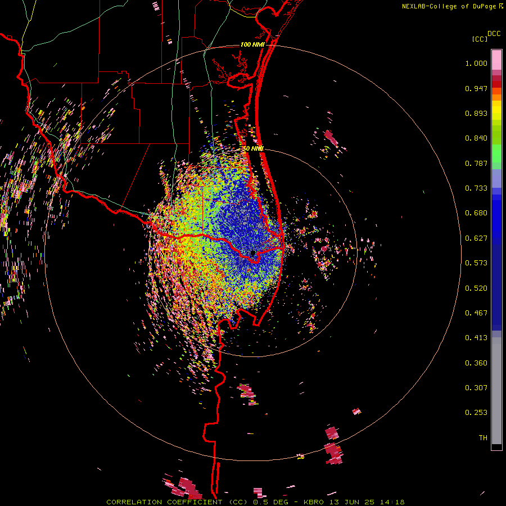Image resolution: width=506 pixels, height=506 pixels.
Task: Click the 0.893 scale value
Action: pyautogui.click(x=476, y=113)
